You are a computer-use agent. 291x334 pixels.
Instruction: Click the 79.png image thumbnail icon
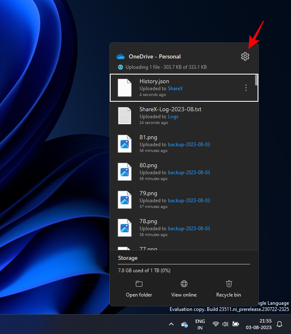(x=125, y=200)
